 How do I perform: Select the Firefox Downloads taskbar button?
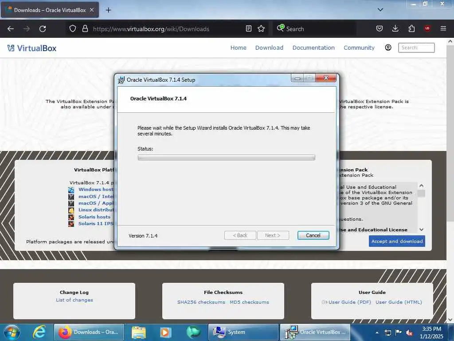89,332
